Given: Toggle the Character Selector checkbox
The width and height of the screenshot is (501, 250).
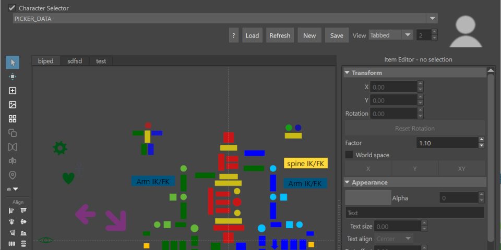Looking at the screenshot, I should [x=12, y=8].
